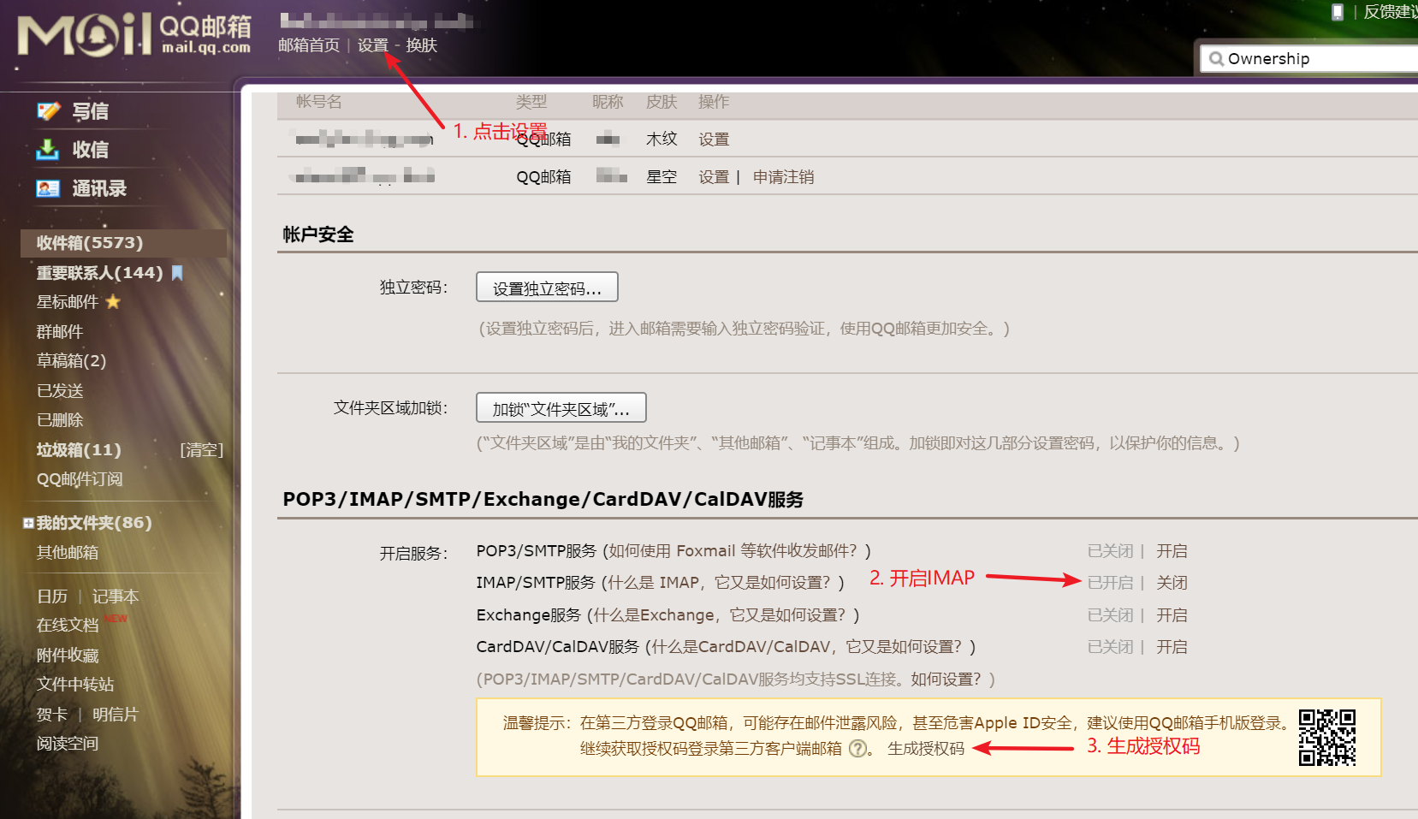The height and width of the screenshot is (819, 1418).
Task: Open 附件收藏 attachment favorites
Action: [x=68, y=656]
